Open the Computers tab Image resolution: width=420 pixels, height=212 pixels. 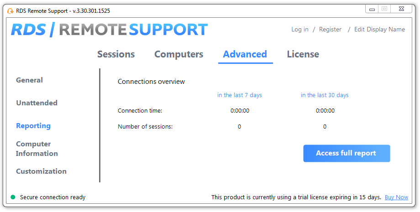178,54
